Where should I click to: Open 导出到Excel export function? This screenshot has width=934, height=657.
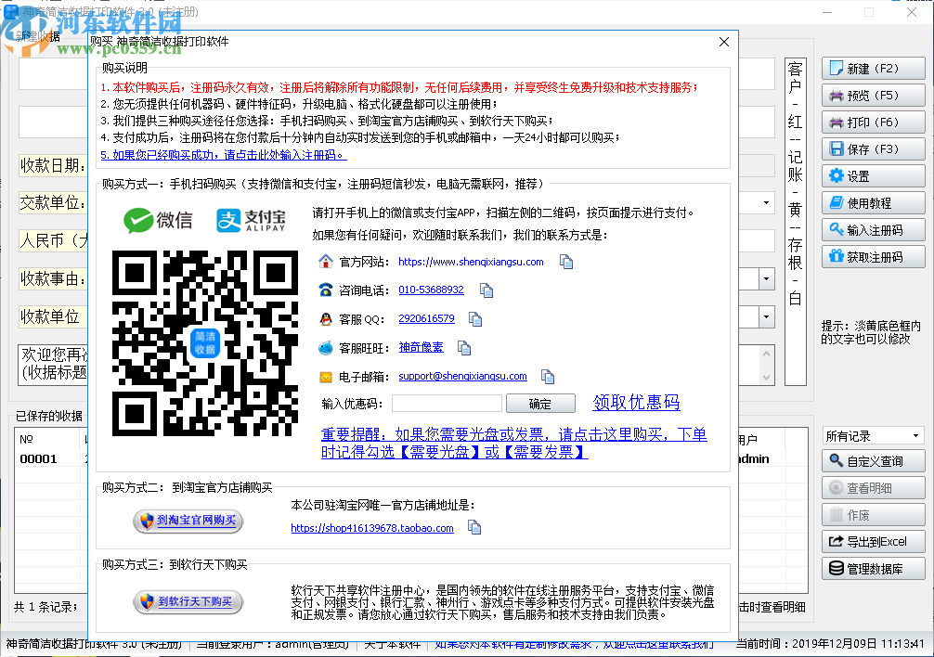(x=873, y=541)
